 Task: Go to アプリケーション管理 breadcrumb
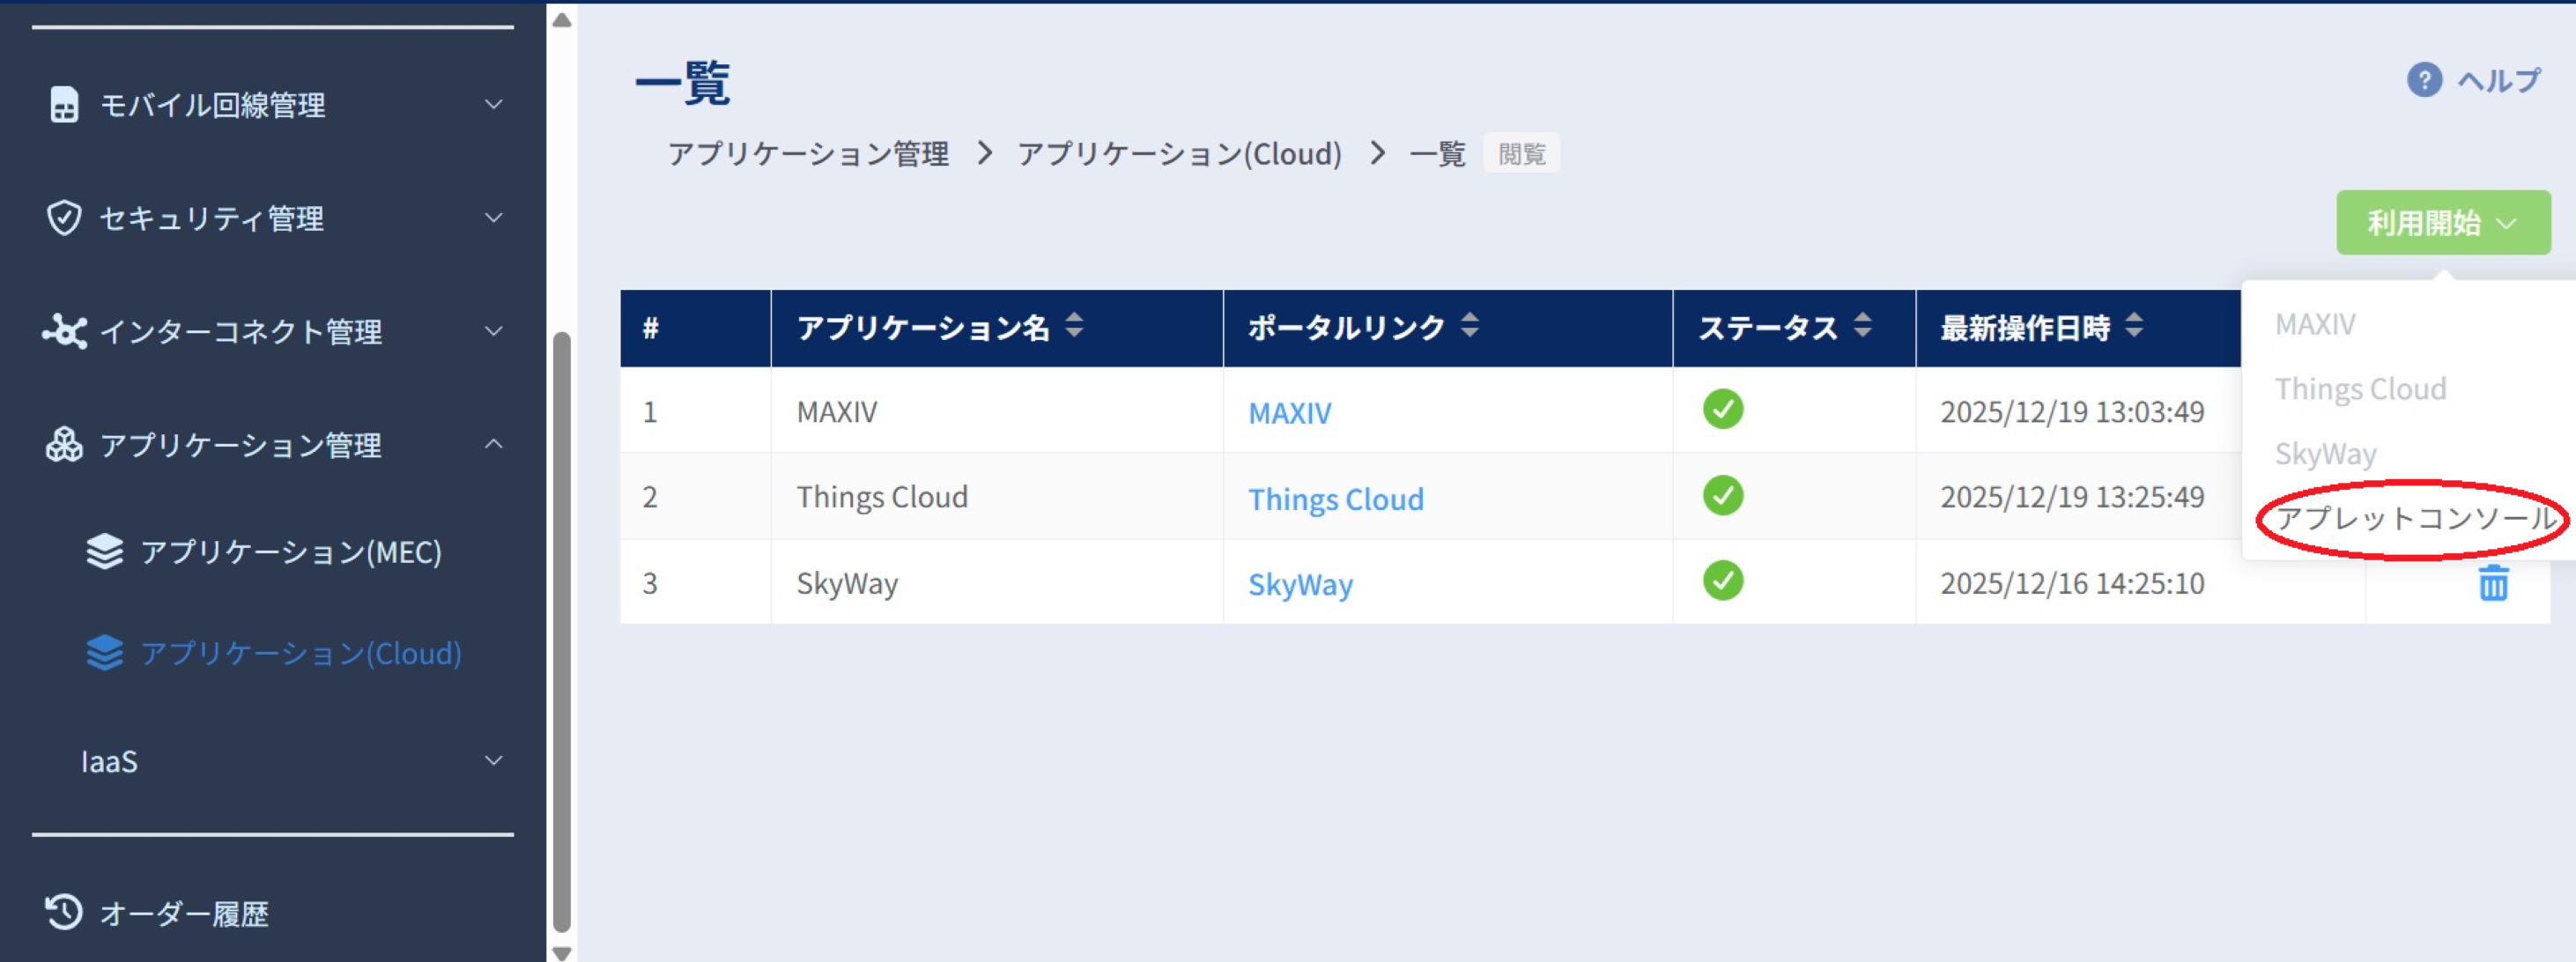808,154
